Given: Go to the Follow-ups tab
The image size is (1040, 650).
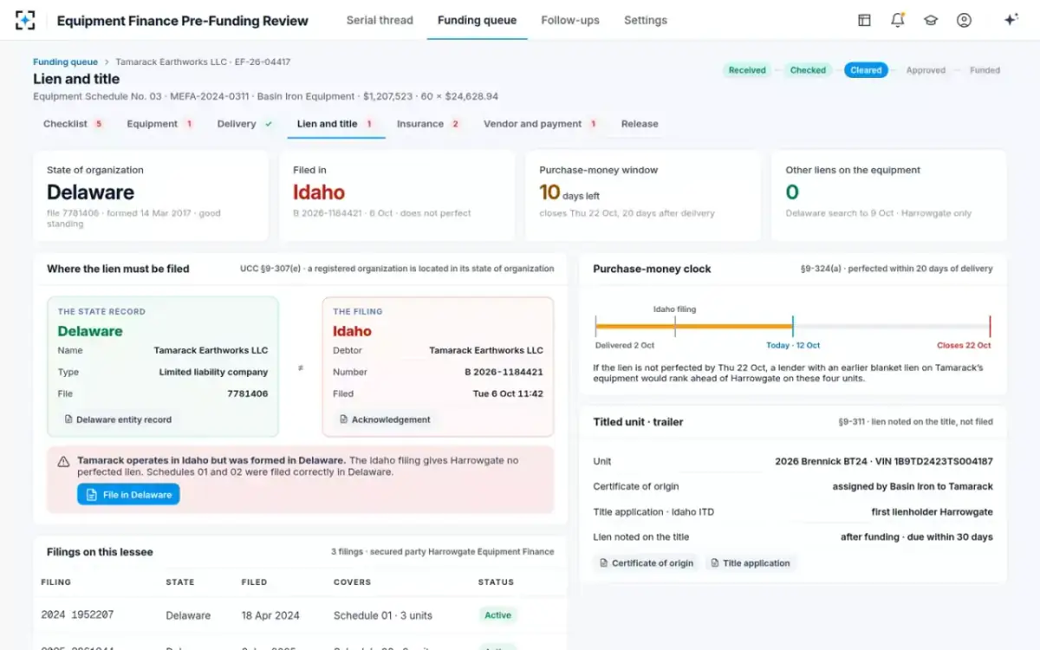Looking at the screenshot, I should point(570,20).
